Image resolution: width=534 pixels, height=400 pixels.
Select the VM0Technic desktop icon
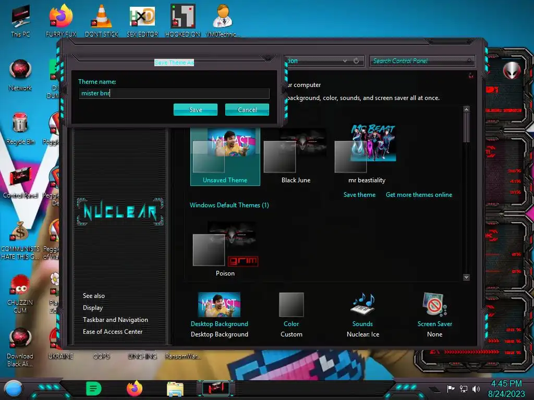(x=223, y=21)
